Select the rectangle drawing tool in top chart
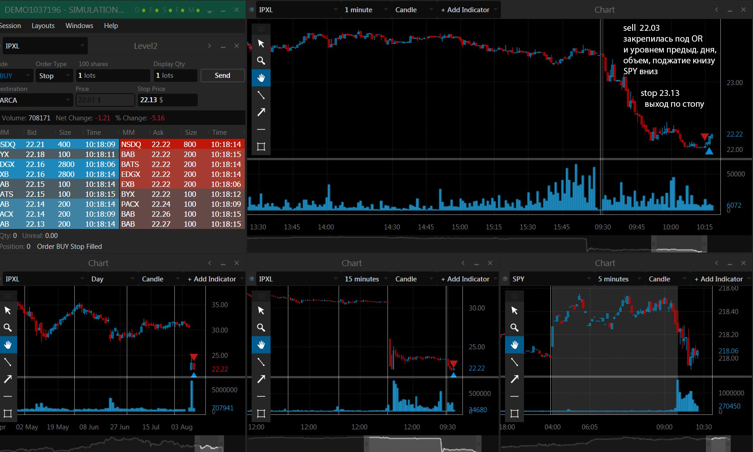 [x=261, y=147]
